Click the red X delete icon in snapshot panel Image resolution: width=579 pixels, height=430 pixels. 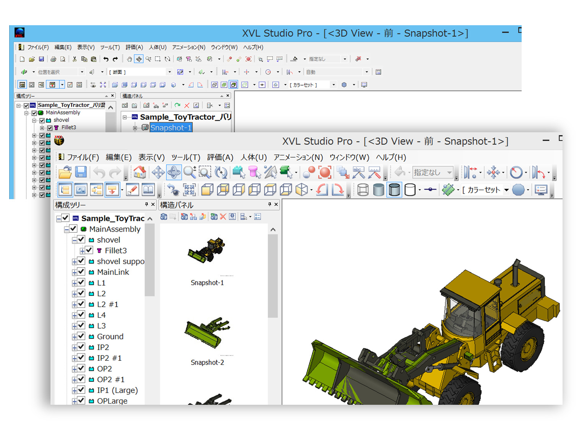[223, 217]
